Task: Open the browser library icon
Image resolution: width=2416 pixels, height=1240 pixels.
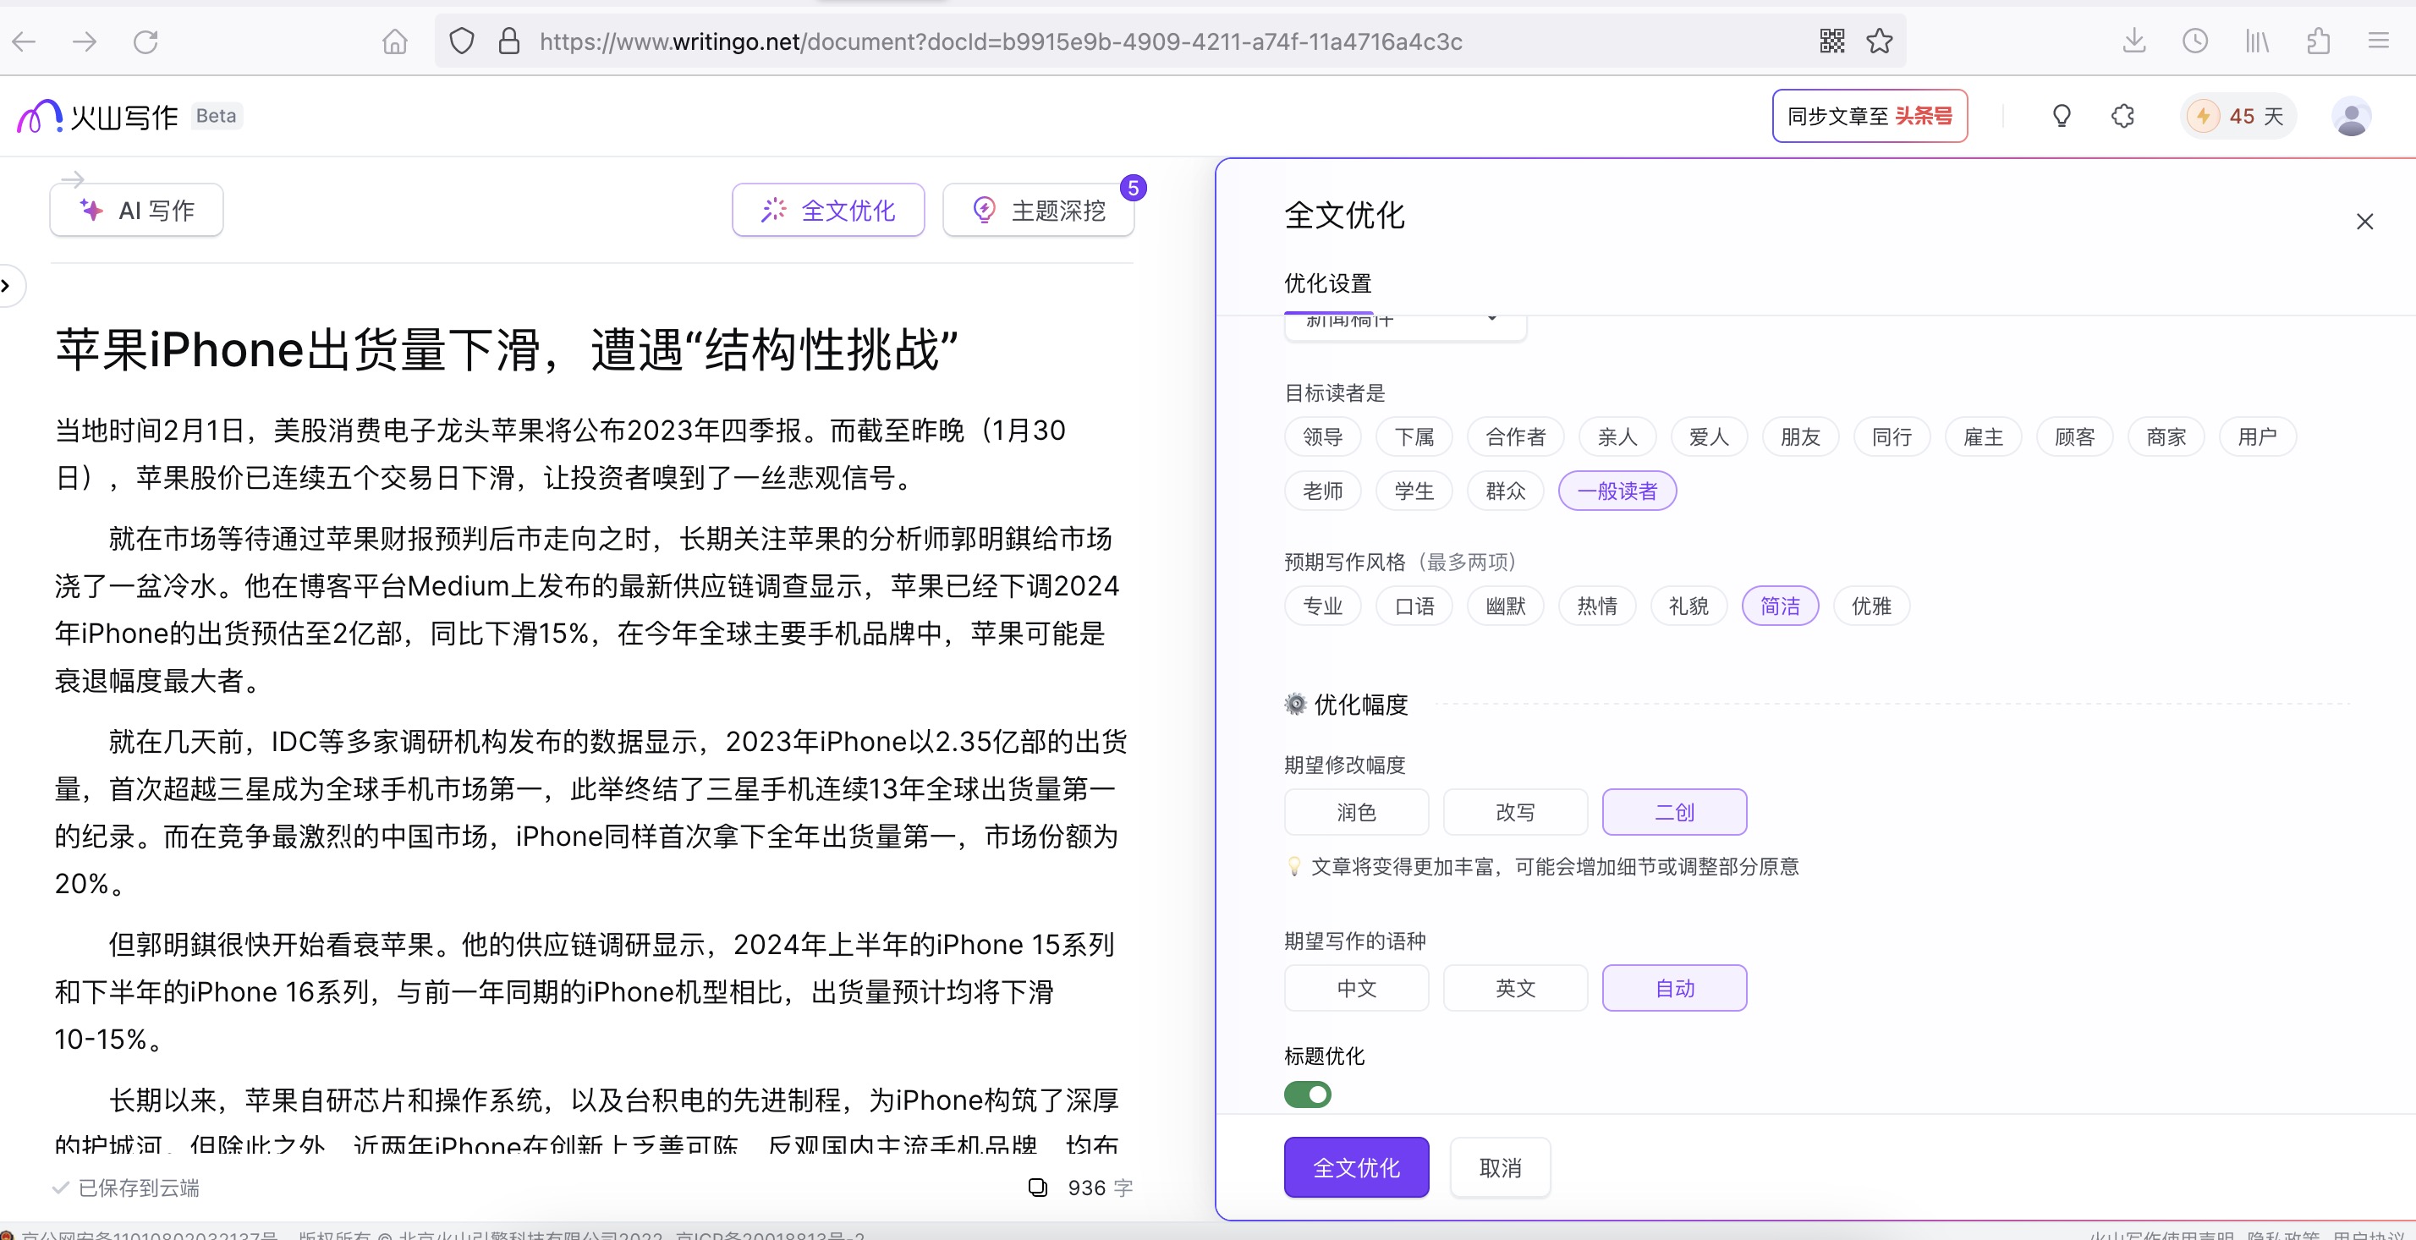Action: tap(2257, 41)
